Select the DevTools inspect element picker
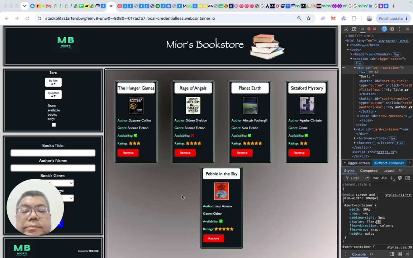 (x=346, y=29)
